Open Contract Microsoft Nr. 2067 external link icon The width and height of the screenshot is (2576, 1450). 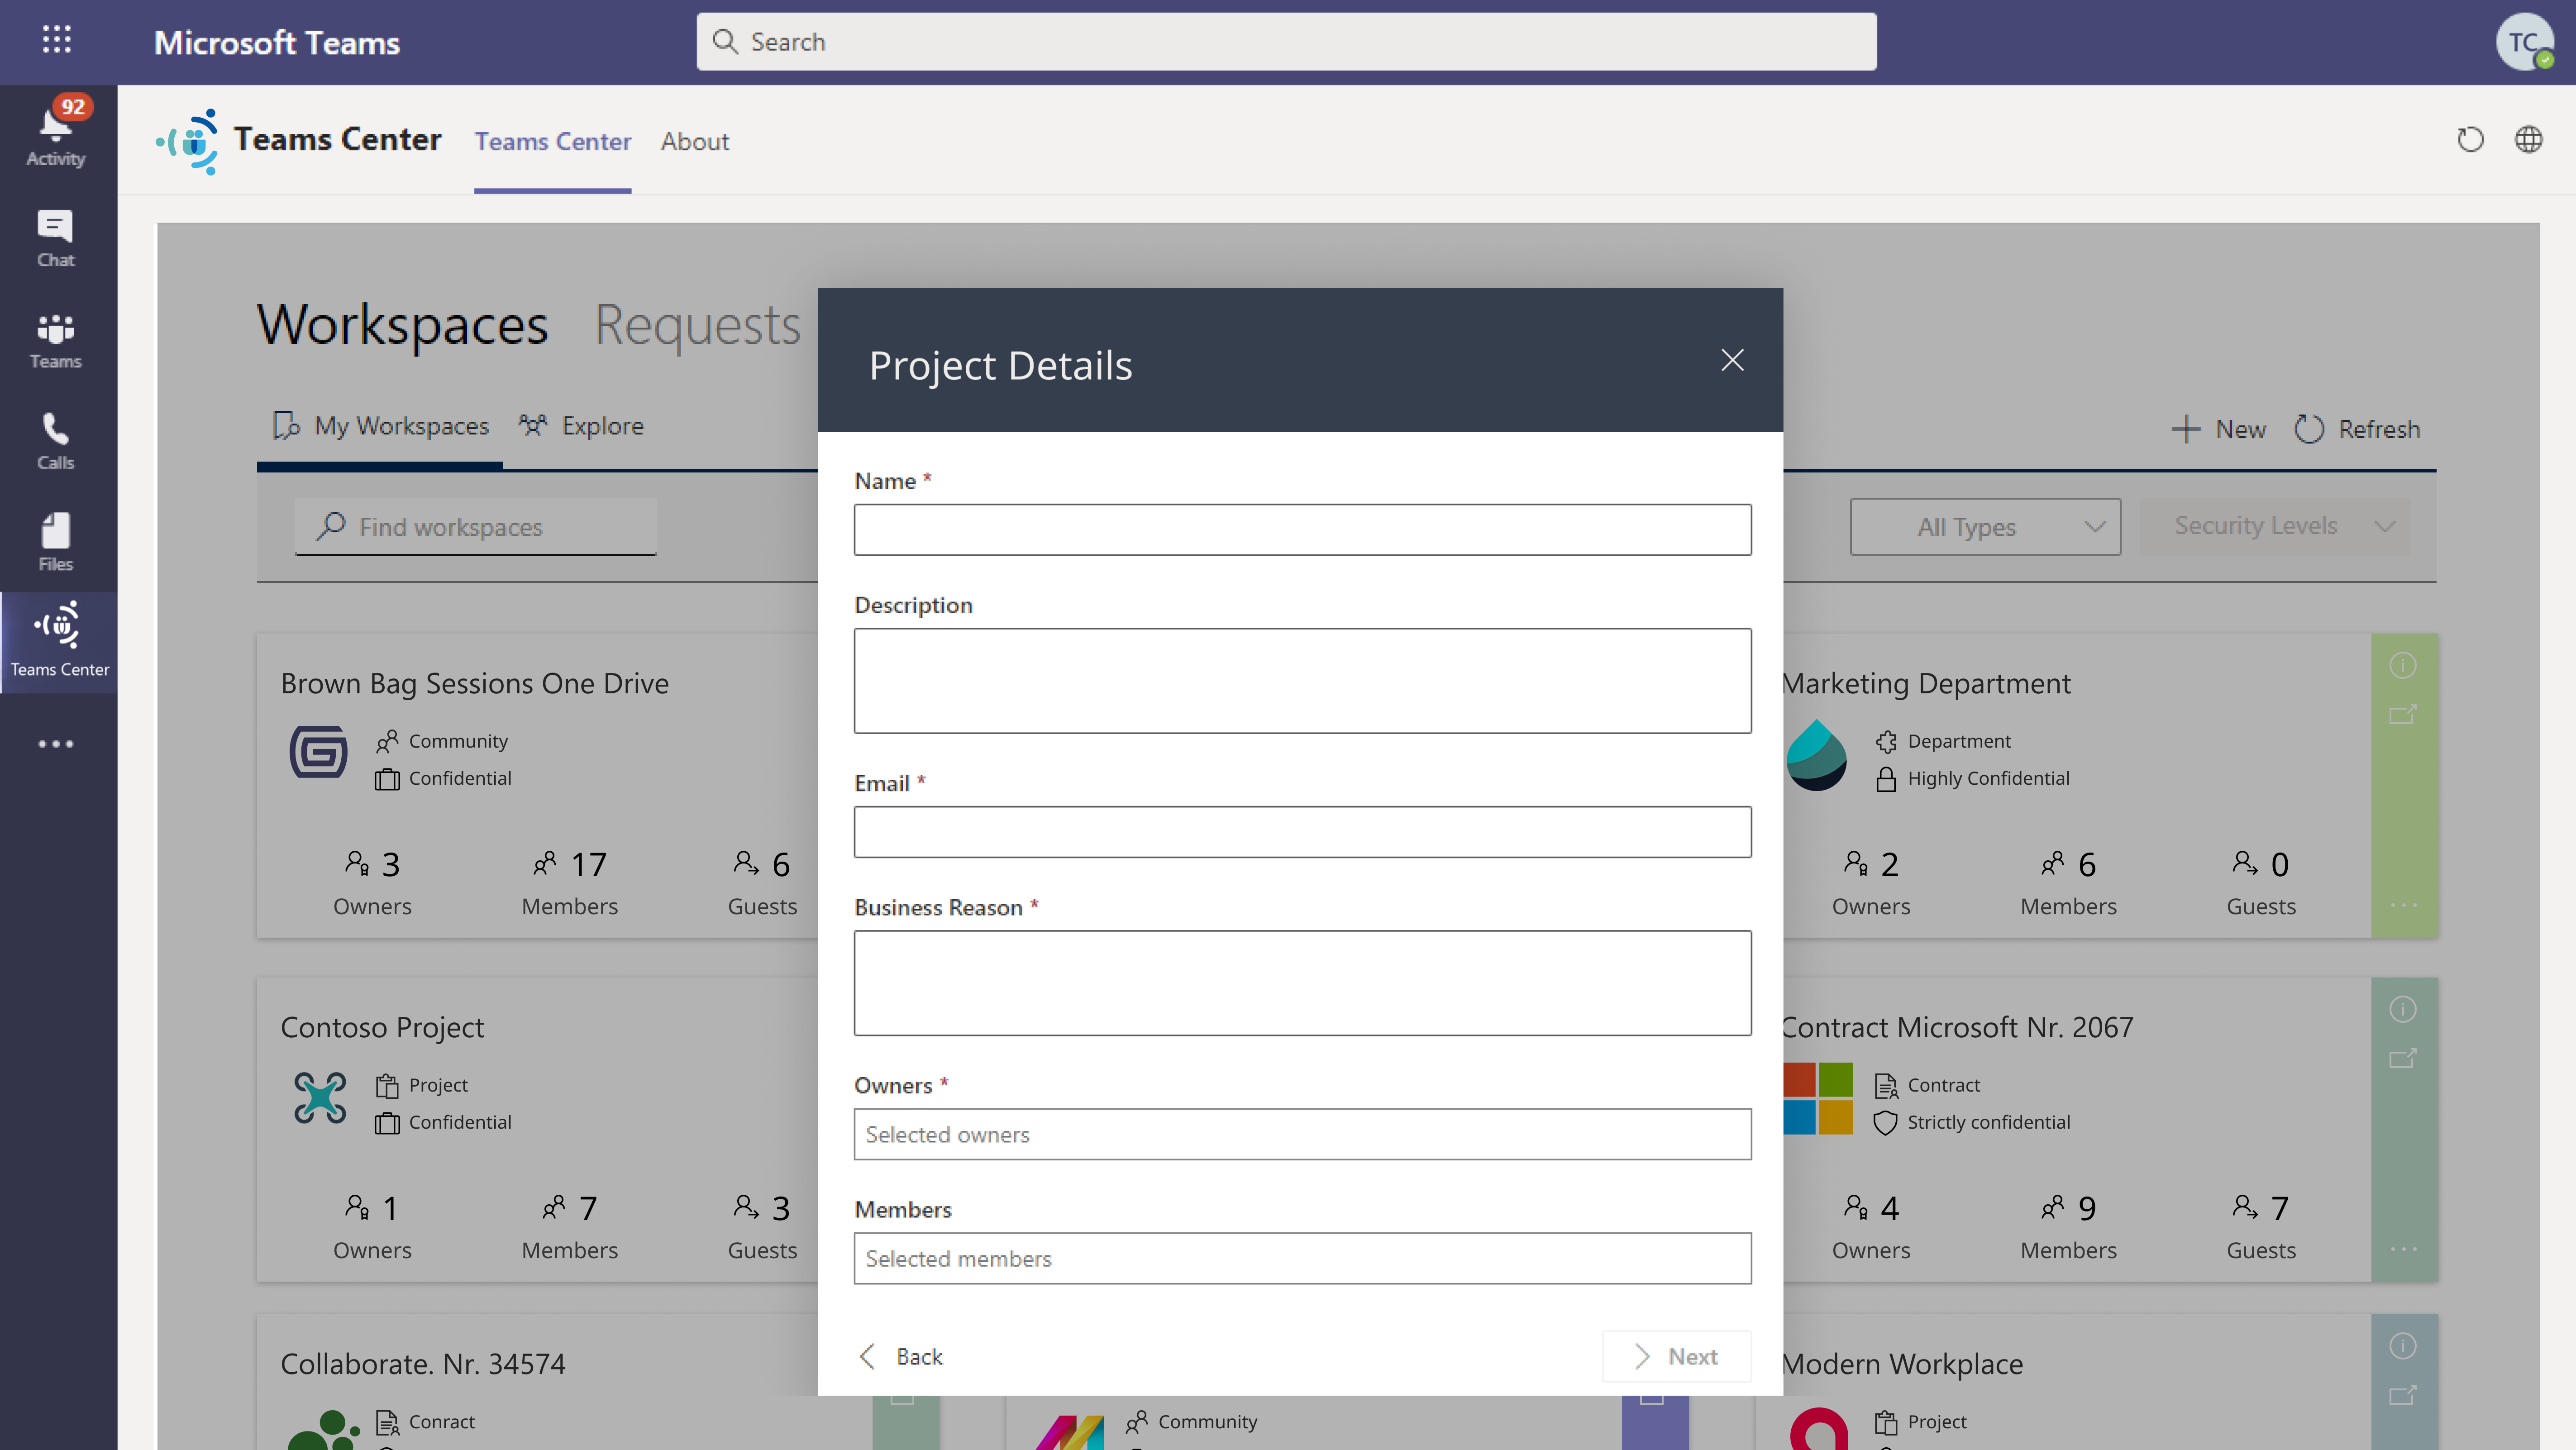click(x=2403, y=1058)
